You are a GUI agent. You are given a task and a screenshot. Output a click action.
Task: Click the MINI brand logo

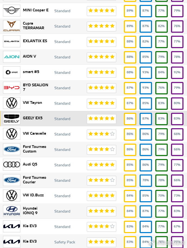[12, 11]
